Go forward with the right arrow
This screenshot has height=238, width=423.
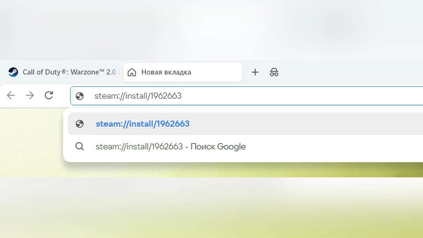[x=30, y=95]
